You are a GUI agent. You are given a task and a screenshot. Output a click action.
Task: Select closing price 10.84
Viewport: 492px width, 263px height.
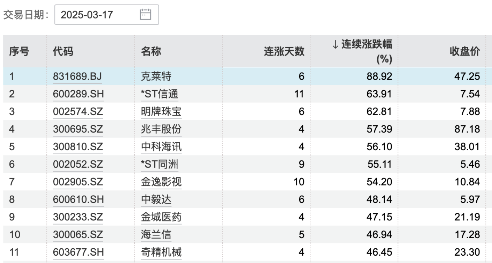click(x=467, y=182)
